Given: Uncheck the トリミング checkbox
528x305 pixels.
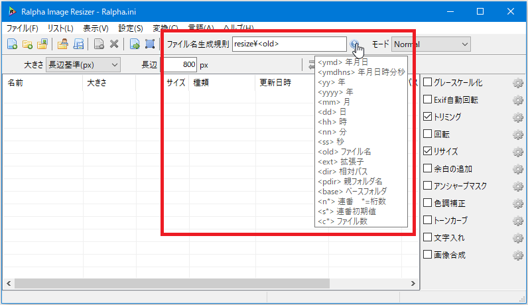Looking at the screenshot, I should click(428, 117).
